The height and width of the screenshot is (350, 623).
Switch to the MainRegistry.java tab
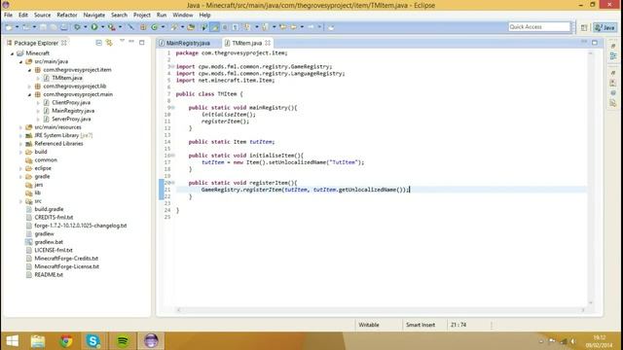pos(188,43)
